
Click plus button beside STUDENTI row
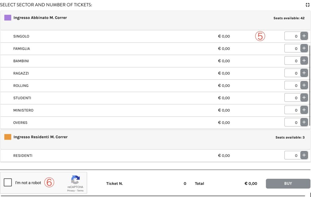304,98
